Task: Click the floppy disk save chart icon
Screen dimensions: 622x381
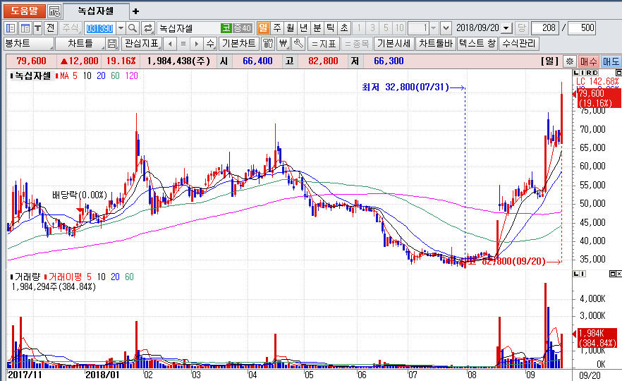Action: (112, 44)
